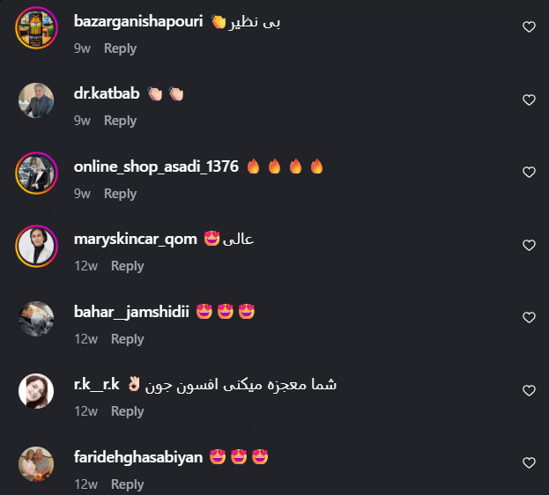Reply to dr.katbab's clapping comment
The width and height of the screenshot is (549, 495).
(x=120, y=121)
